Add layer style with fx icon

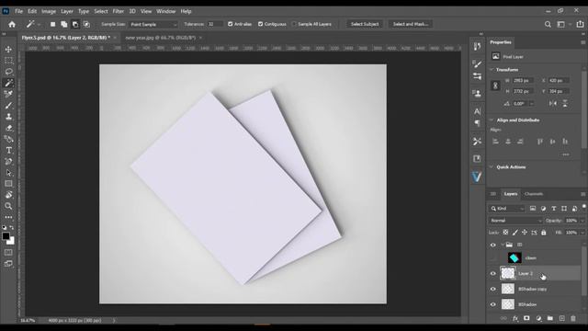[515, 318]
